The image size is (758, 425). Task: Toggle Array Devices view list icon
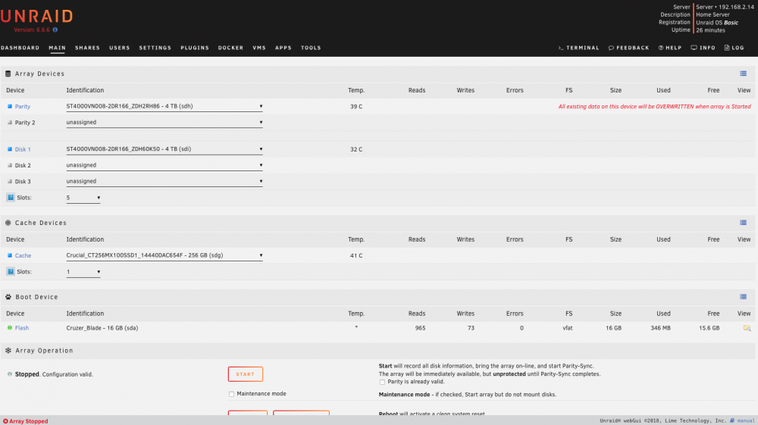(x=743, y=74)
